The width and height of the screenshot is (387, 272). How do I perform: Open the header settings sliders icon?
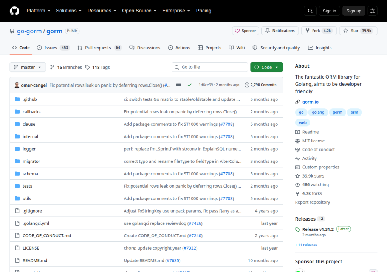tap(372, 11)
